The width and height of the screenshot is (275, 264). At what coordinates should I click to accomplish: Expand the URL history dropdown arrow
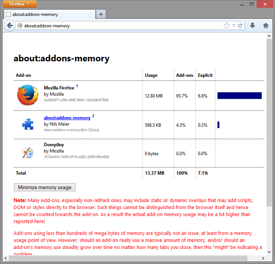click(x=234, y=26)
